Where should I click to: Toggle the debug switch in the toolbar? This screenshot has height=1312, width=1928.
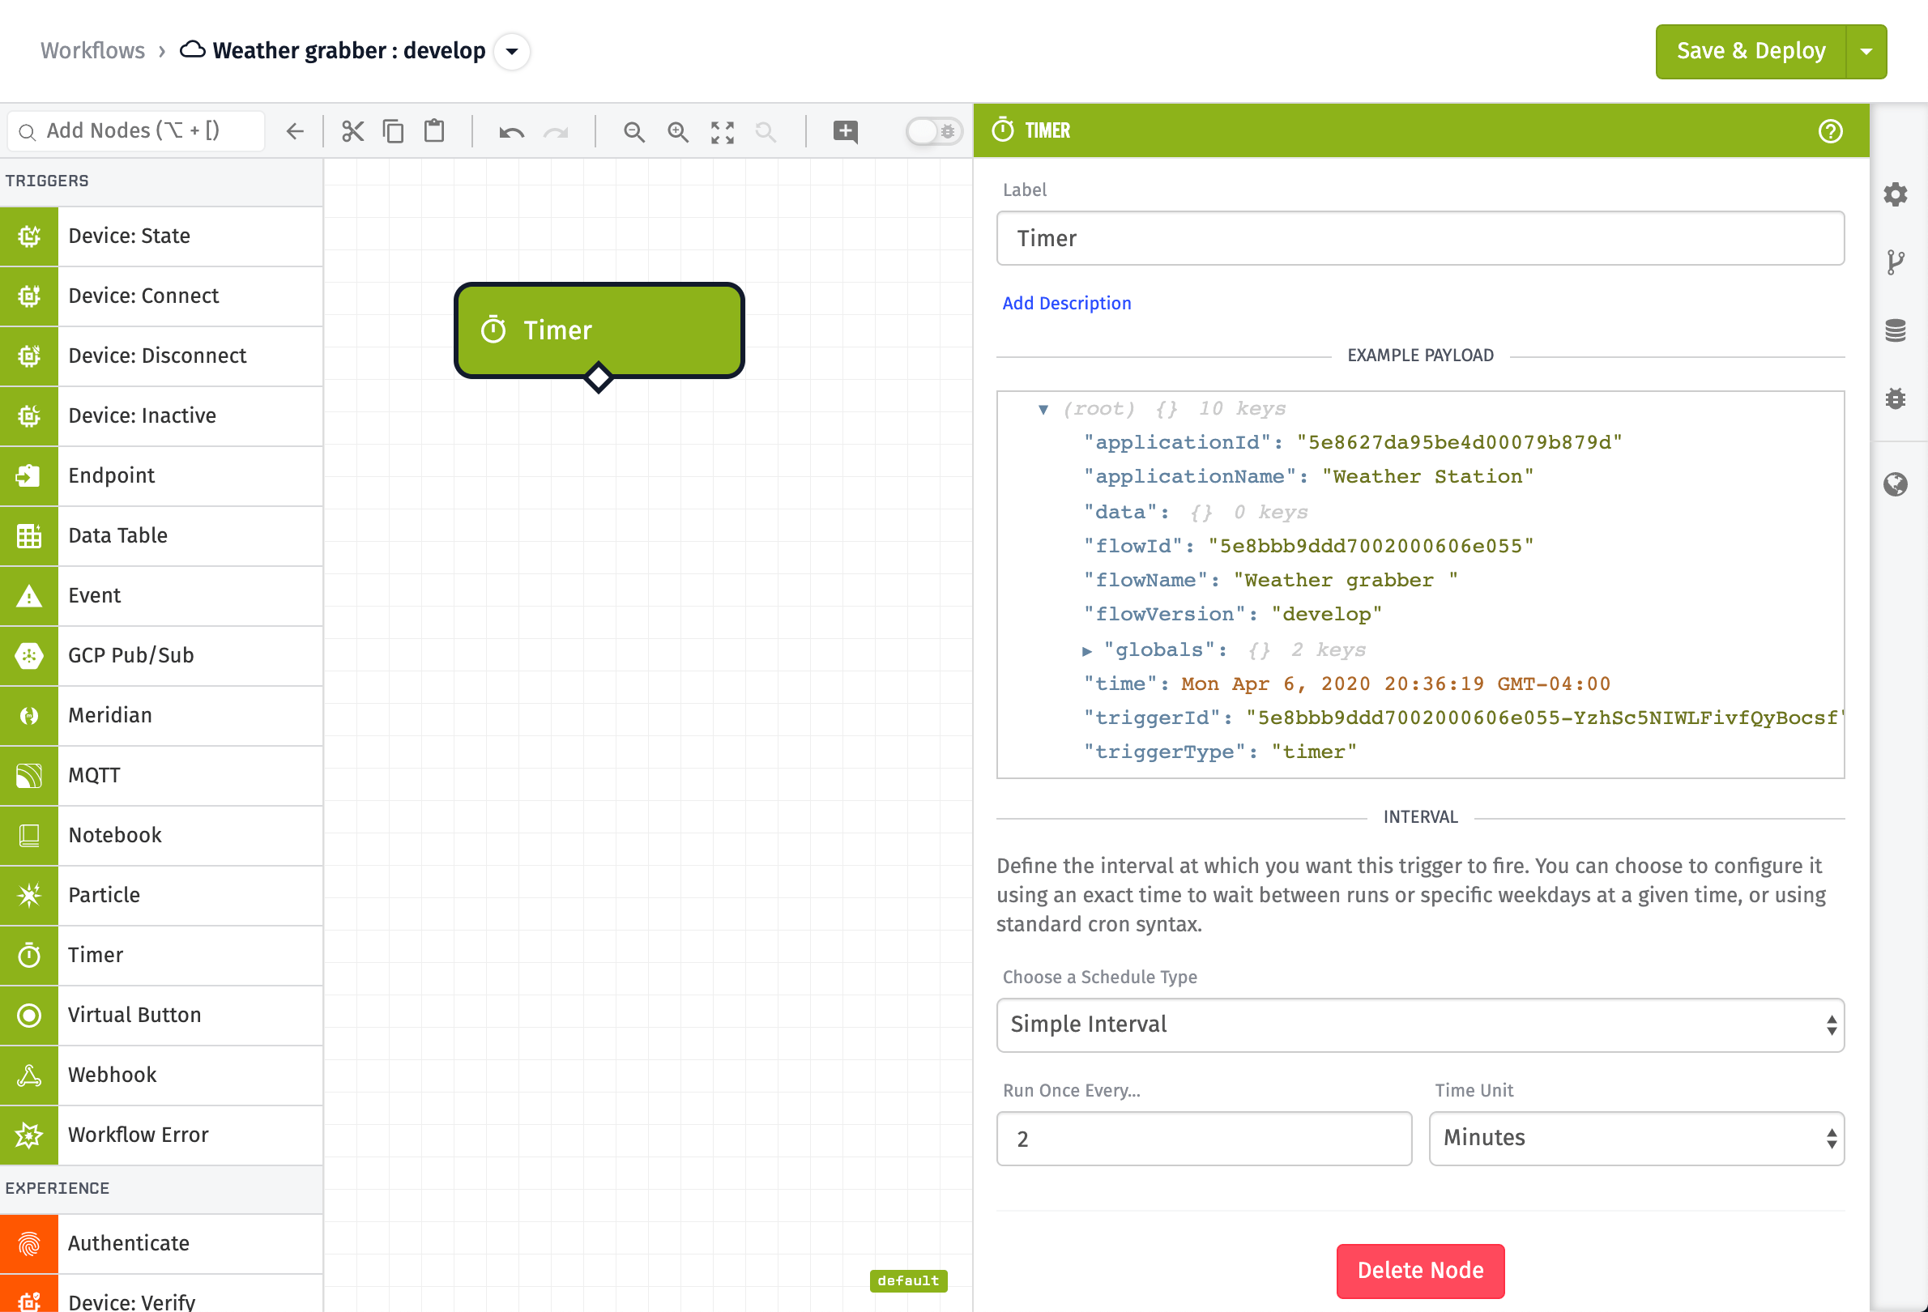pos(934,131)
